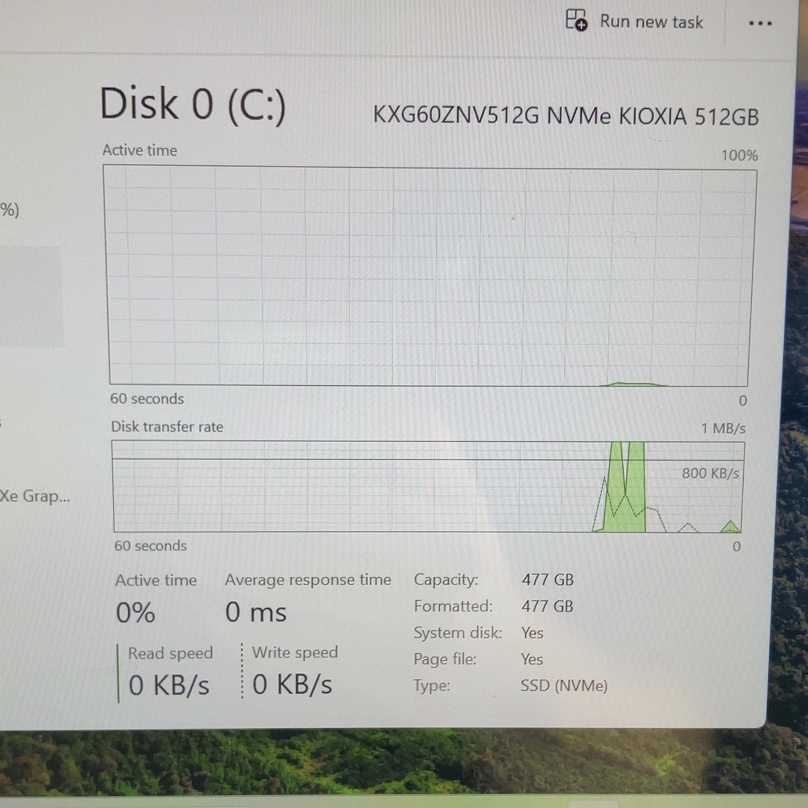Select the Disk 0 (C:) heading
This screenshot has height=808, width=808.
coord(192,104)
